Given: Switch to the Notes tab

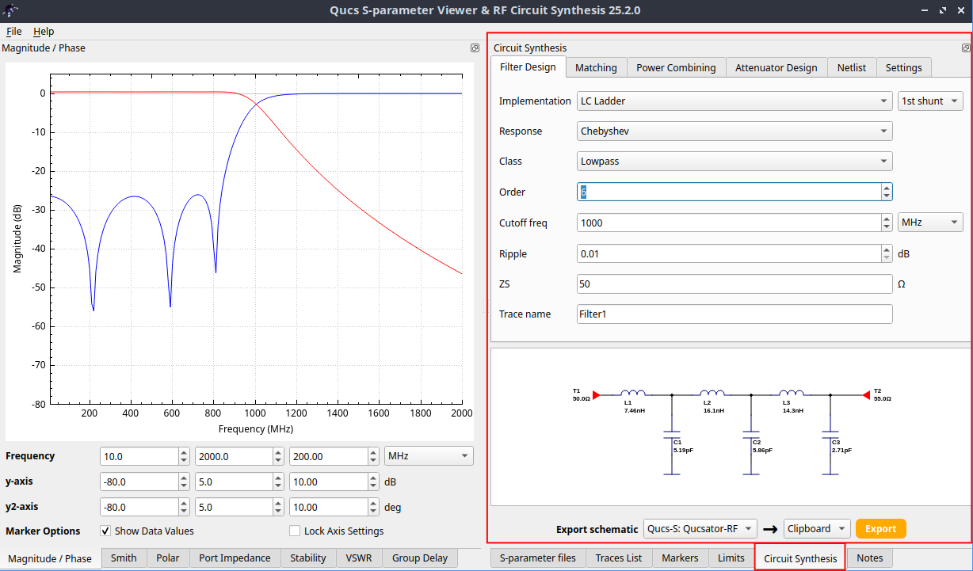Looking at the screenshot, I should coord(869,558).
